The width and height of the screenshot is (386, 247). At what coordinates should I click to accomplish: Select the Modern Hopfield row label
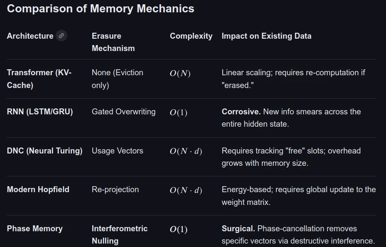click(38, 190)
